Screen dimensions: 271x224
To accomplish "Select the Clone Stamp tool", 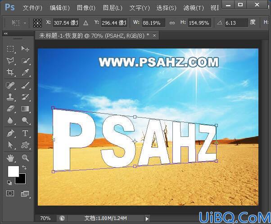I will 10,97.
